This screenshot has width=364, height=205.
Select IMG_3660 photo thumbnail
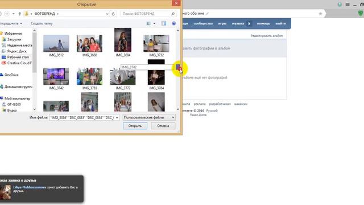(x=90, y=43)
